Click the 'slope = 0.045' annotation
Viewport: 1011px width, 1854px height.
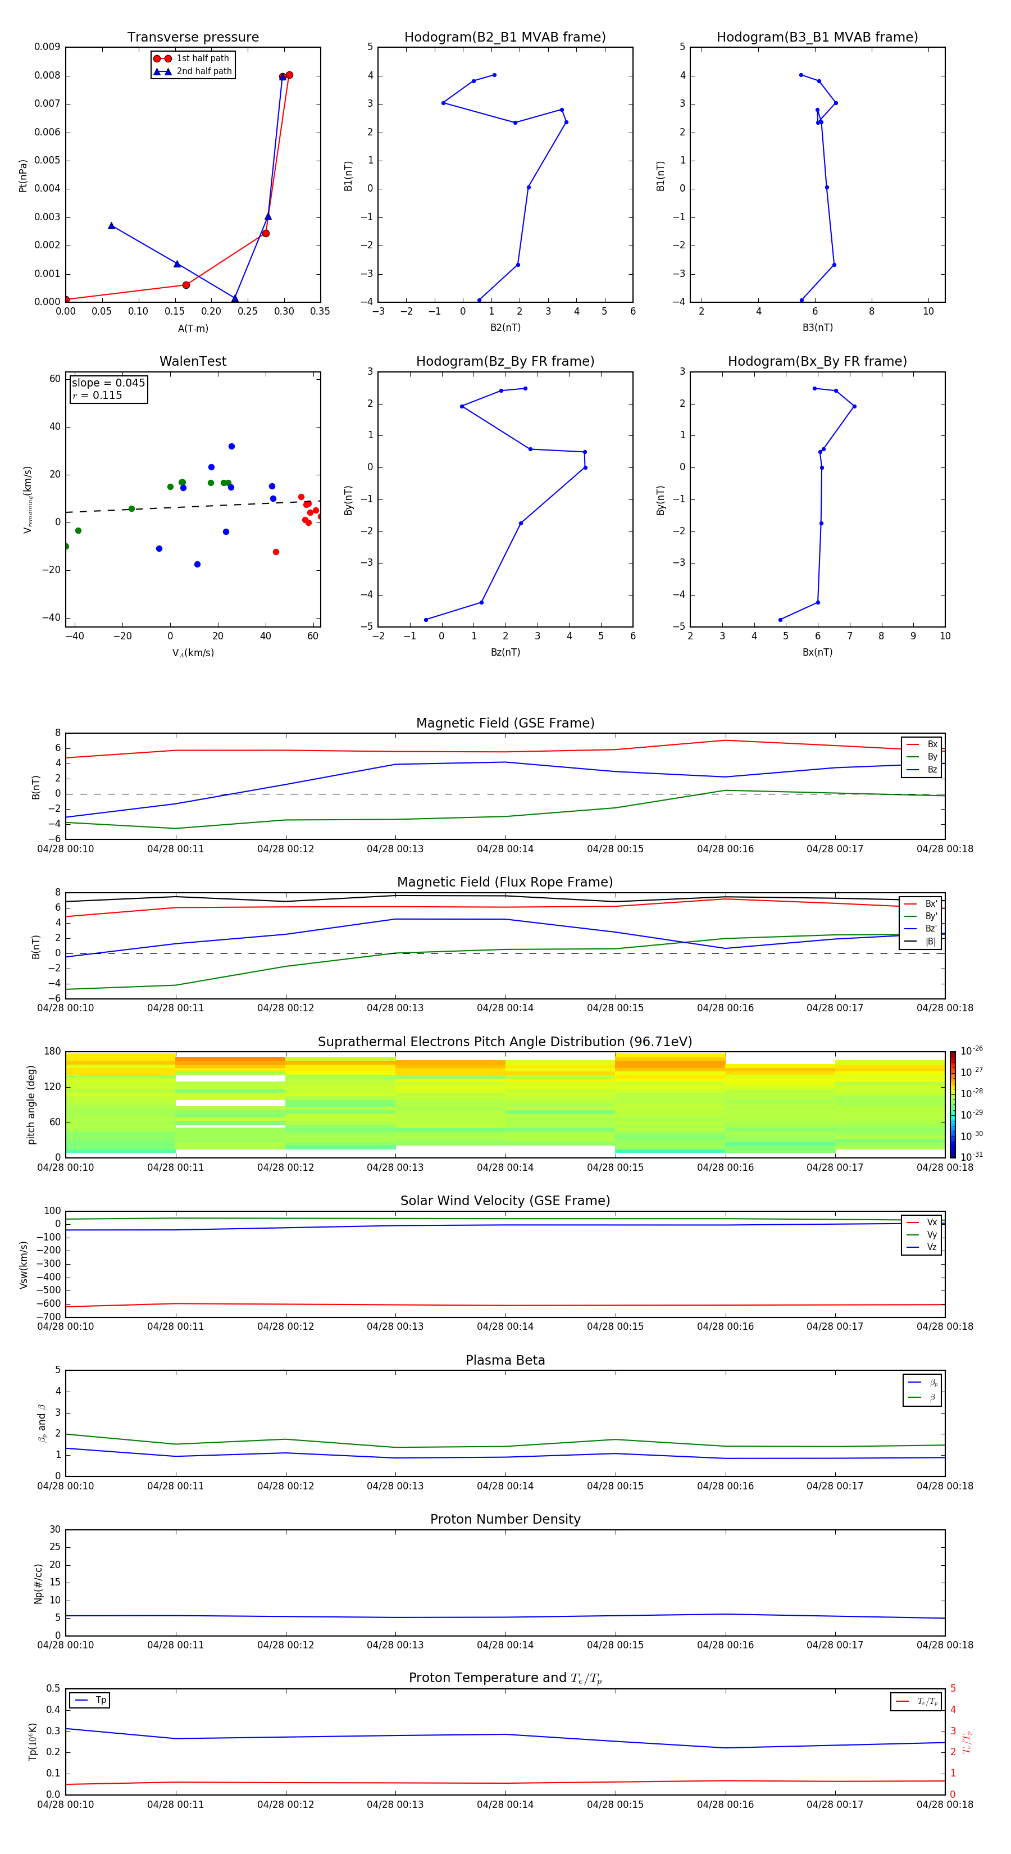pyautogui.click(x=108, y=383)
